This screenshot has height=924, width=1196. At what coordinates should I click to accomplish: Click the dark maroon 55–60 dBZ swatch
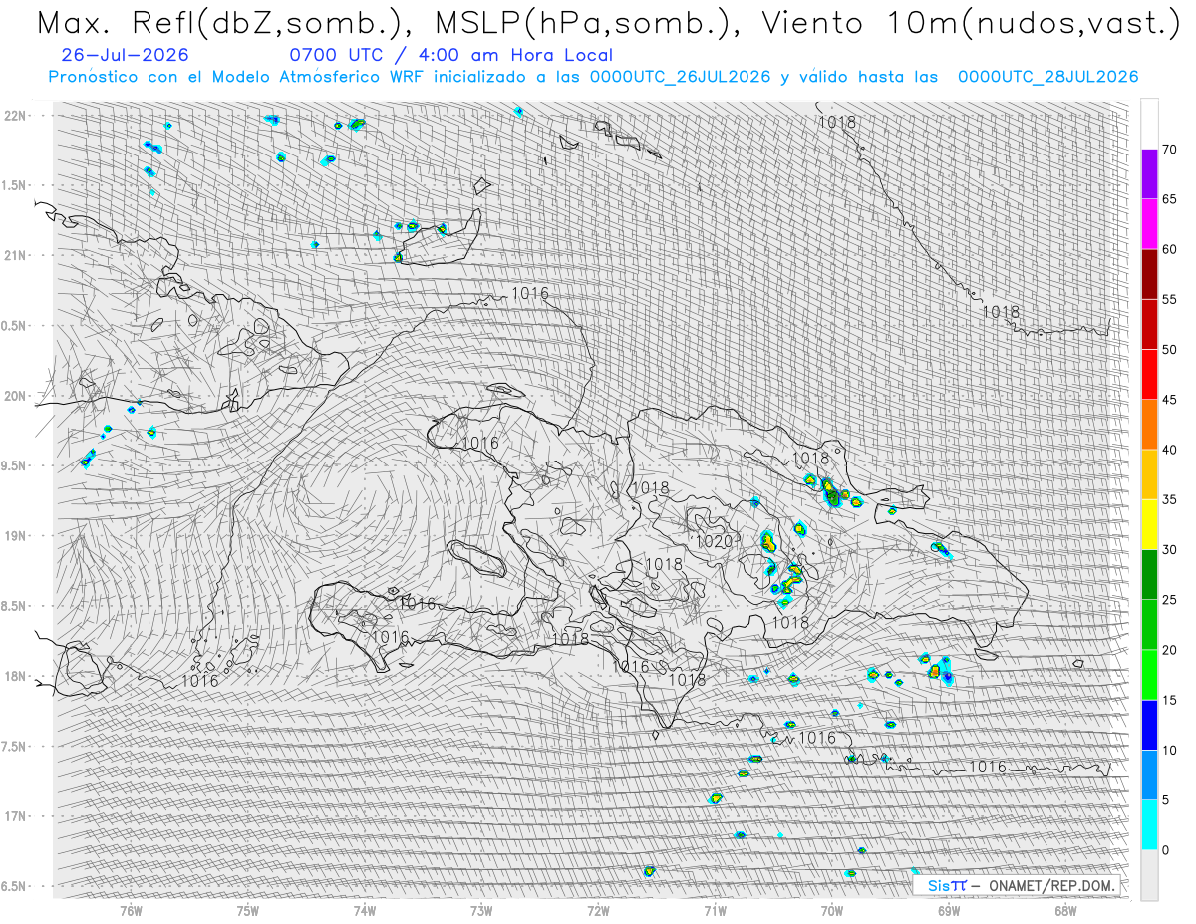coord(1149,274)
